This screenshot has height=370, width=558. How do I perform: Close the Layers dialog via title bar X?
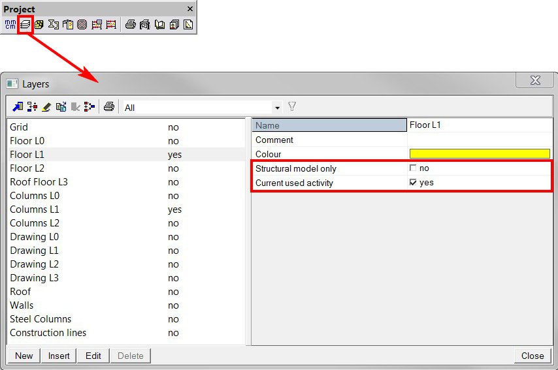(x=535, y=80)
